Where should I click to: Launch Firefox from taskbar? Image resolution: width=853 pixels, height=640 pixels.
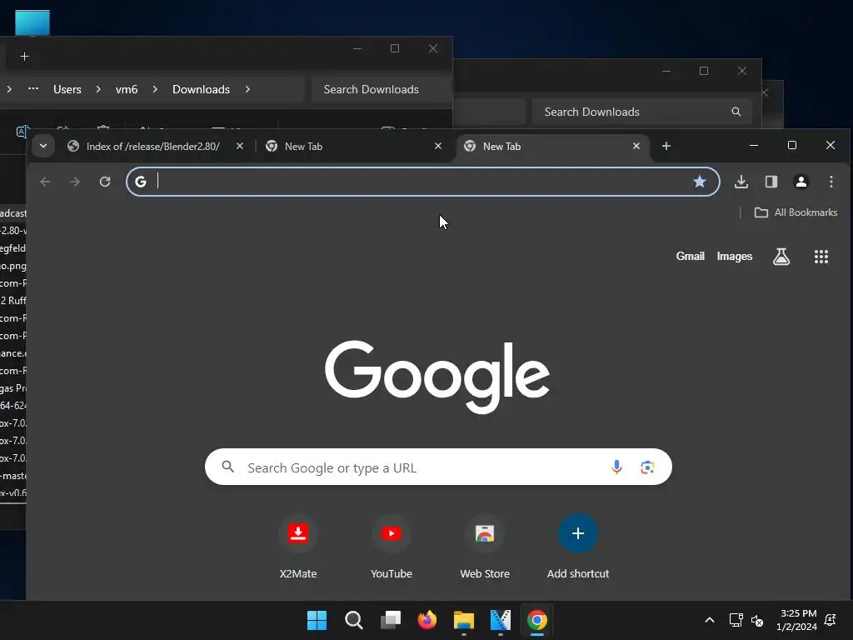(x=427, y=620)
